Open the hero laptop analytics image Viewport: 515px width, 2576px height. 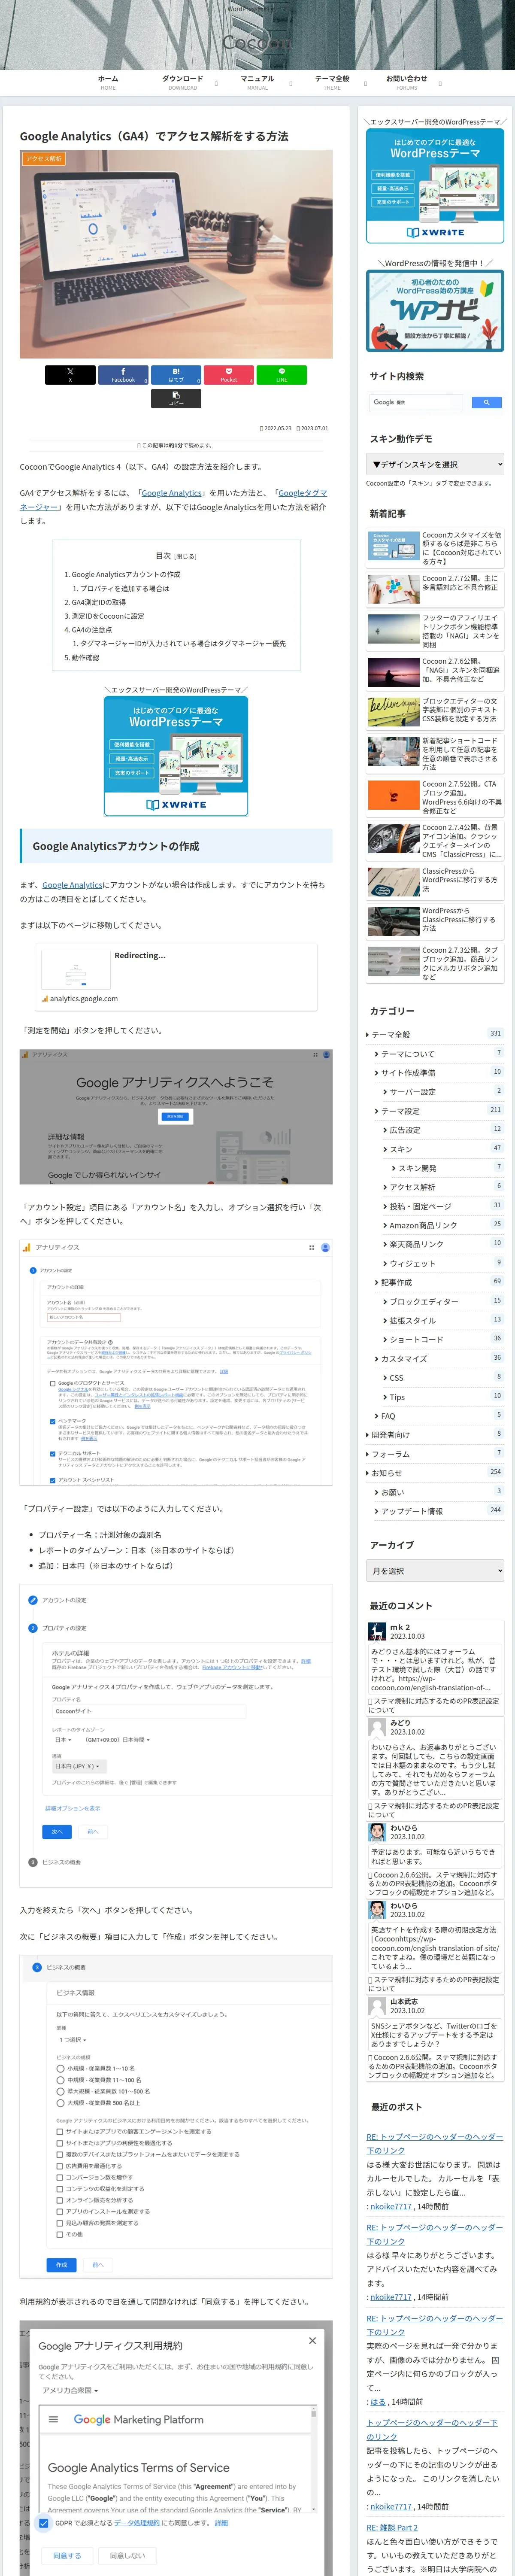pyautogui.click(x=176, y=254)
